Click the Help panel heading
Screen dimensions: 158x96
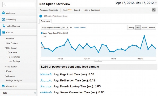point(5,93)
